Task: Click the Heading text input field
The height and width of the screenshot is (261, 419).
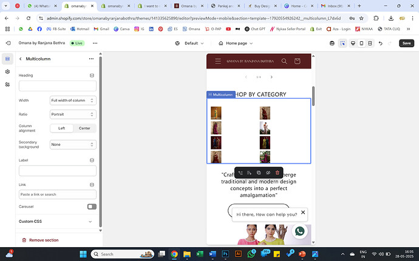Action: pos(58,86)
